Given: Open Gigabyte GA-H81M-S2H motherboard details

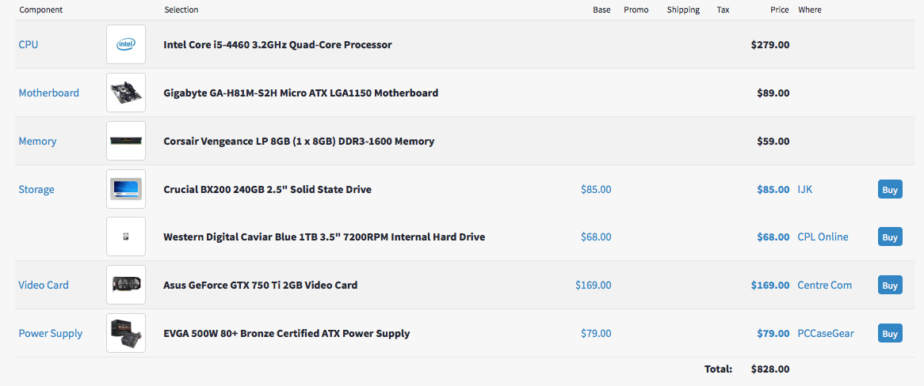Looking at the screenshot, I should click(300, 93).
